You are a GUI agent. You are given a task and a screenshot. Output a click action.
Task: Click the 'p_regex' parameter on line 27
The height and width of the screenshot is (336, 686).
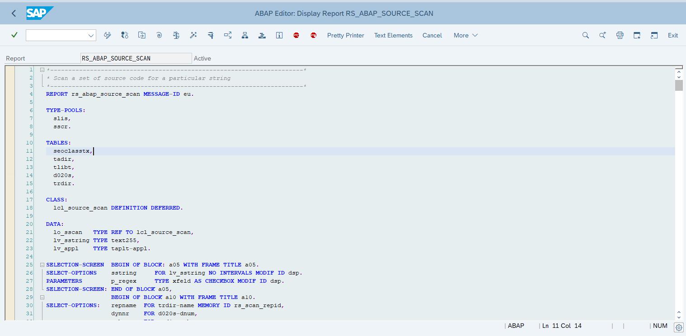[x=124, y=281]
